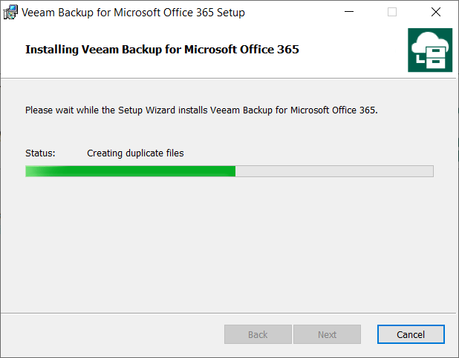Click the 'Installing Veeam Backup' bold heading
The width and height of the screenshot is (459, 358).
[x=162, y=50]
